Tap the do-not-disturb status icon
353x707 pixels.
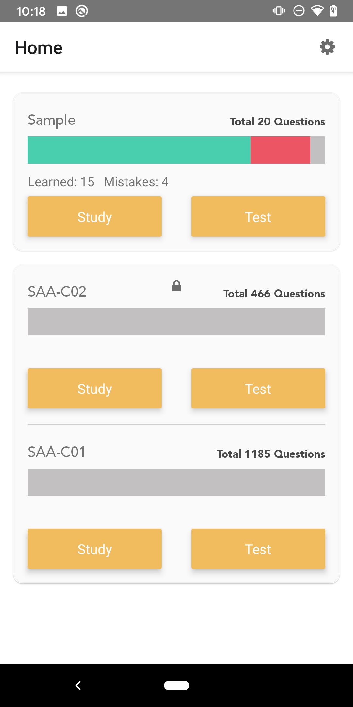(298, 11)
